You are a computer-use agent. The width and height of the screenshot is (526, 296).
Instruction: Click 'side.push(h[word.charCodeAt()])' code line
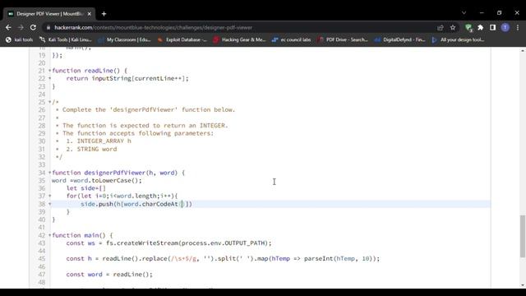click(x=136, y=204)
